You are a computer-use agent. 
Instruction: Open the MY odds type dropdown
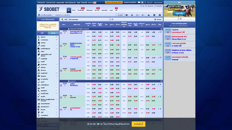pos(143,15)
